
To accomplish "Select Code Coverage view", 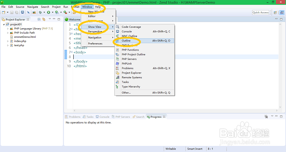I will pos(145,27).
